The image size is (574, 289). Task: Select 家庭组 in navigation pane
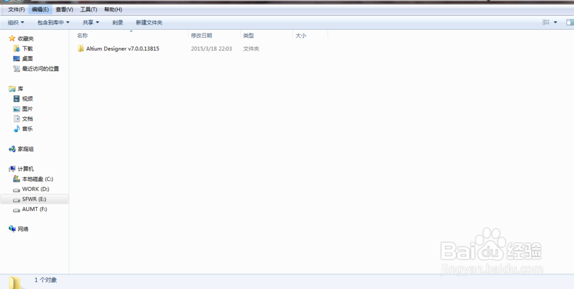[26, 149]
